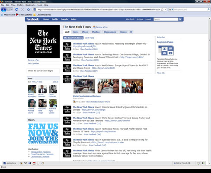Reload the page with the refresh icon
Image resolution: width=211 pixels, height=173 pixels.
pos(16,10)
